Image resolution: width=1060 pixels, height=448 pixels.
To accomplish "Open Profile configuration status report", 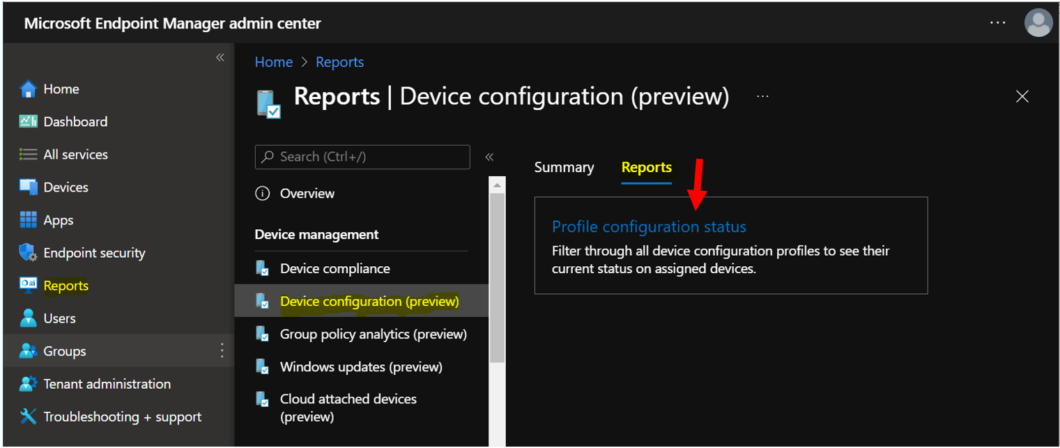I will (x=649, y=226).
